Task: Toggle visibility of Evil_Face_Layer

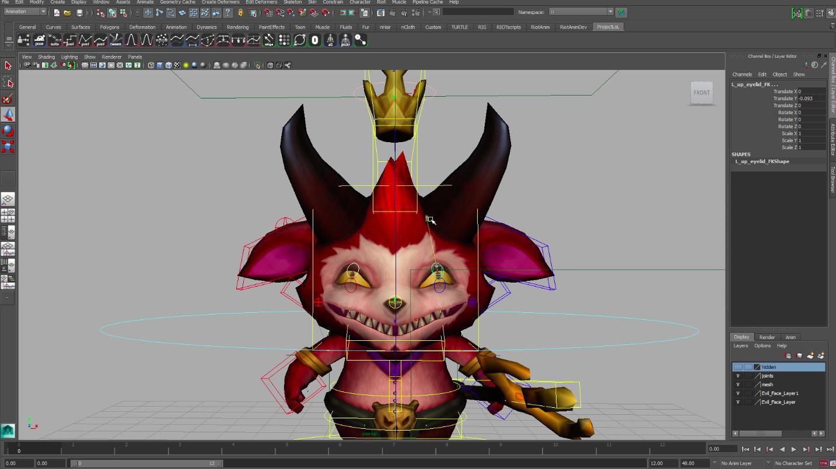Action: (738, 402)
